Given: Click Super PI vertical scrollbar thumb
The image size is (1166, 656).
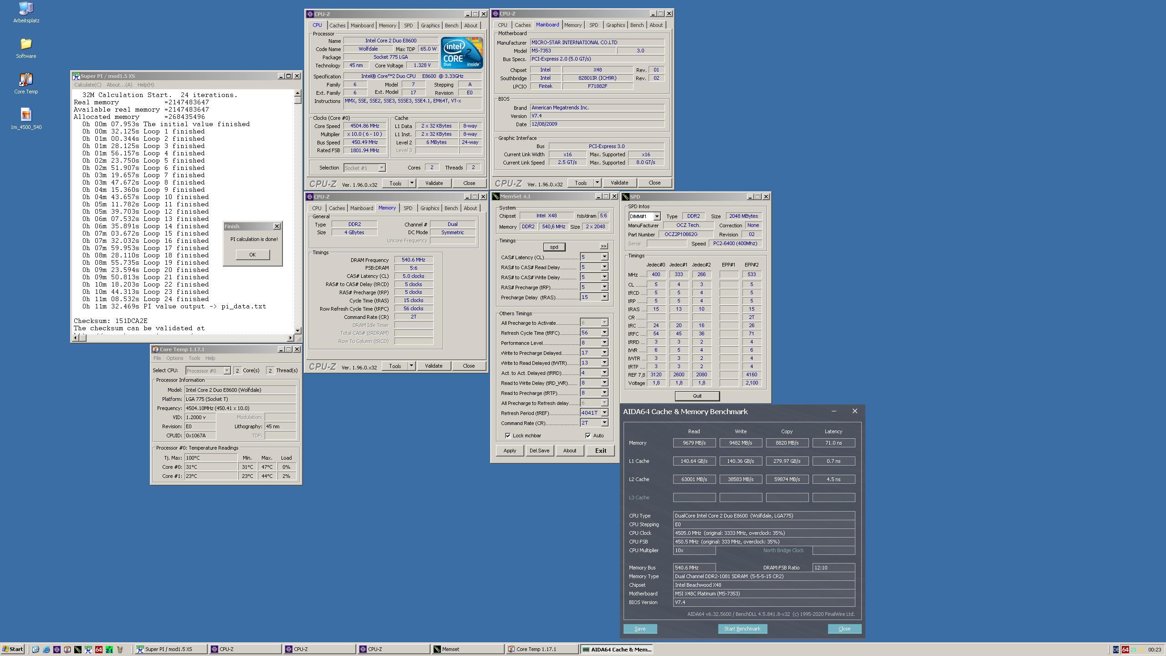Looking at the screenshot, I should coord(297,100).
